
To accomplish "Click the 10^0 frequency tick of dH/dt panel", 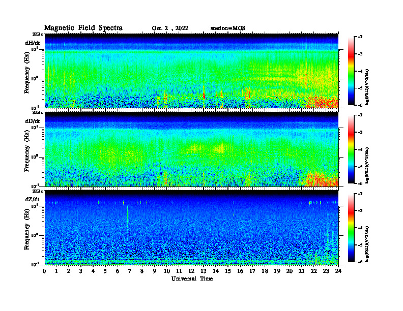I will pos(35,78).
